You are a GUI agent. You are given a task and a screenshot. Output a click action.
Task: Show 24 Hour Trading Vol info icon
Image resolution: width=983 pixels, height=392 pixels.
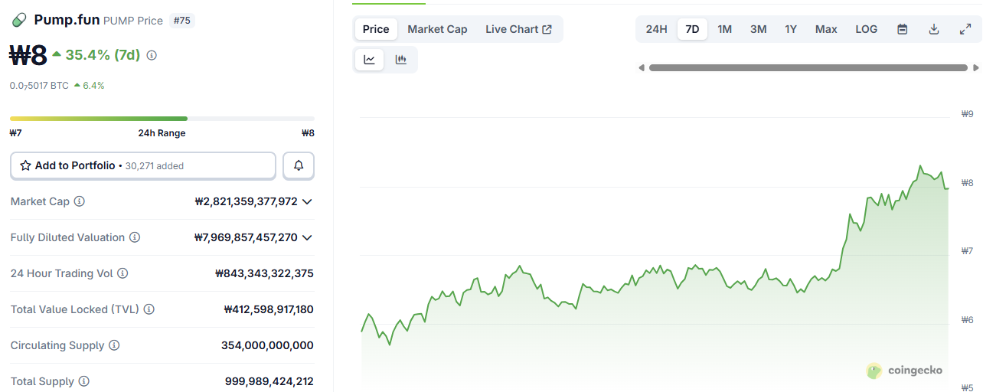[x=122, y=273]
